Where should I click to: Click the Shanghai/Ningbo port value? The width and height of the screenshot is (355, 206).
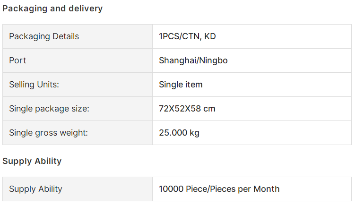pos(193,60)
